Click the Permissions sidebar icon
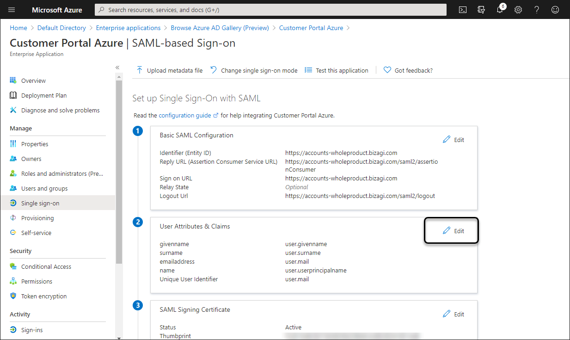The height and width of the screenshot is (340, 570). [13, 281]
